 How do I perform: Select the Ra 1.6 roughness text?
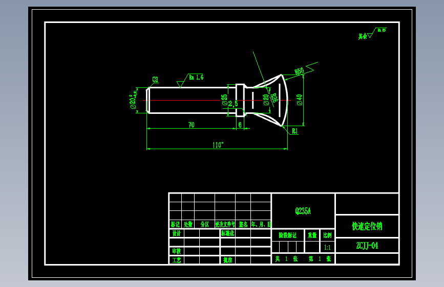[196, 78]
